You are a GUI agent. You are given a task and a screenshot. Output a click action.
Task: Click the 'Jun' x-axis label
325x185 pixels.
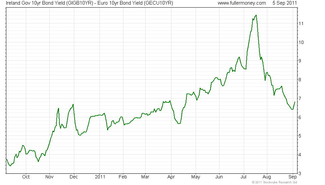click(219, 177)
